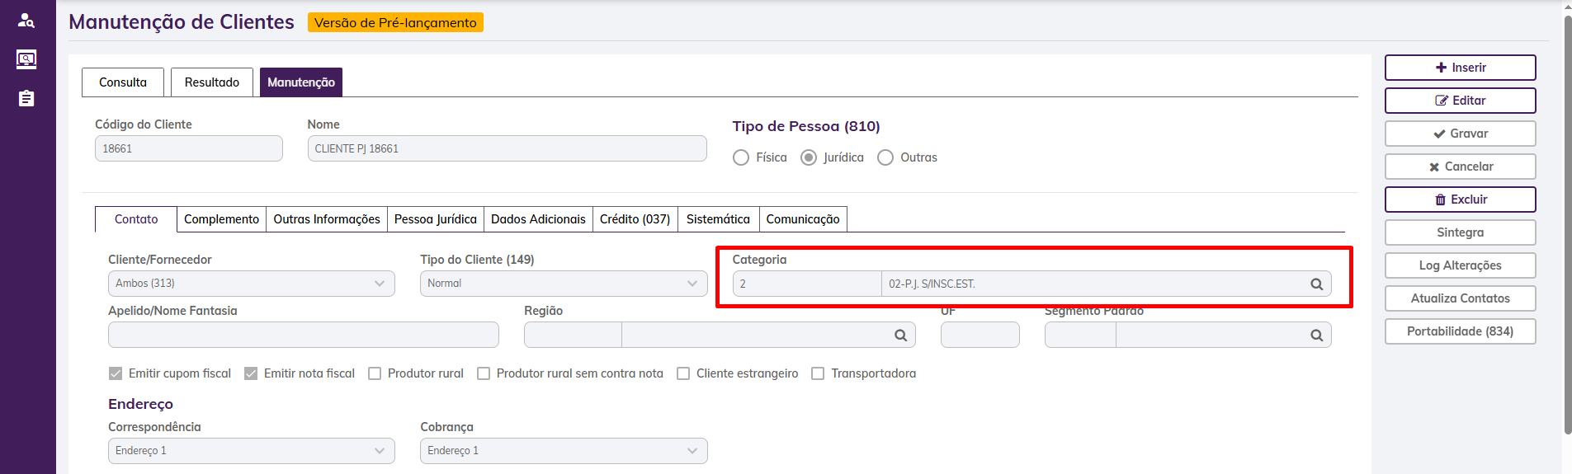1572x474 pixels.
Task: Click the Gravar button
Action: click(x=1460, y=134)
